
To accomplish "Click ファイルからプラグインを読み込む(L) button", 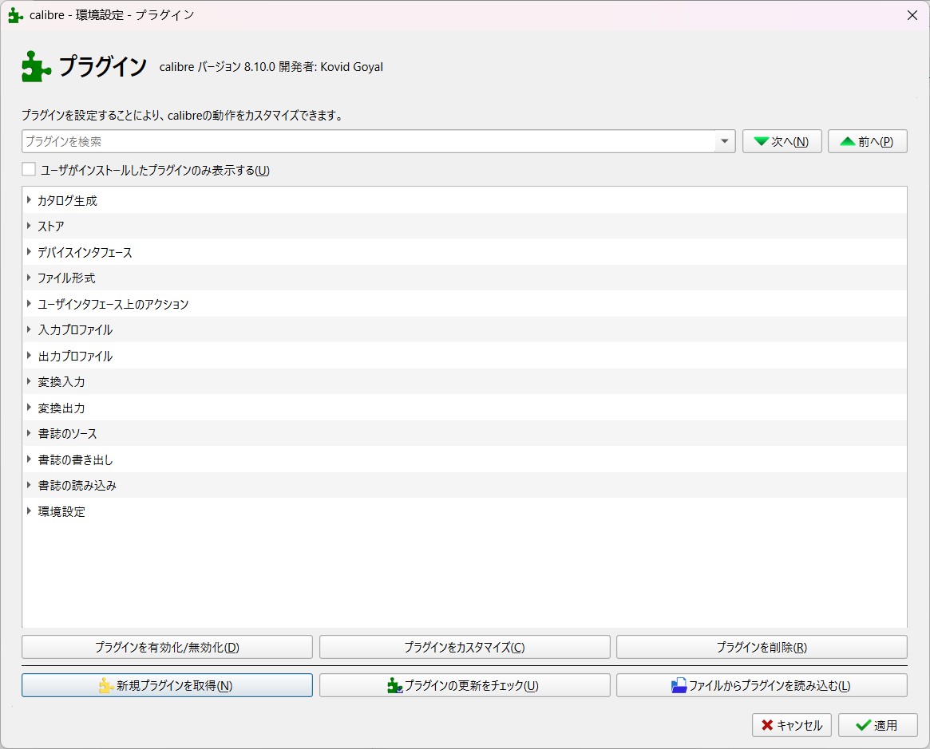I will (x=762, y=686).
